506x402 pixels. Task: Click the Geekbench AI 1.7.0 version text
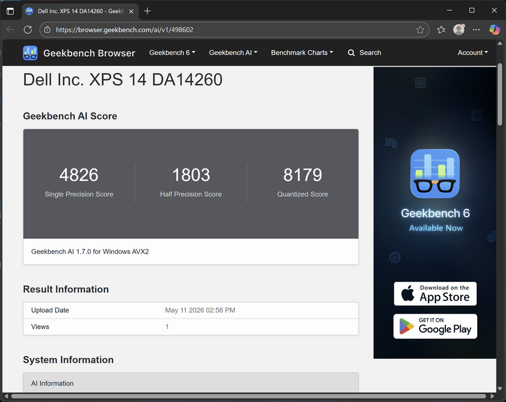tap(90, 252)
